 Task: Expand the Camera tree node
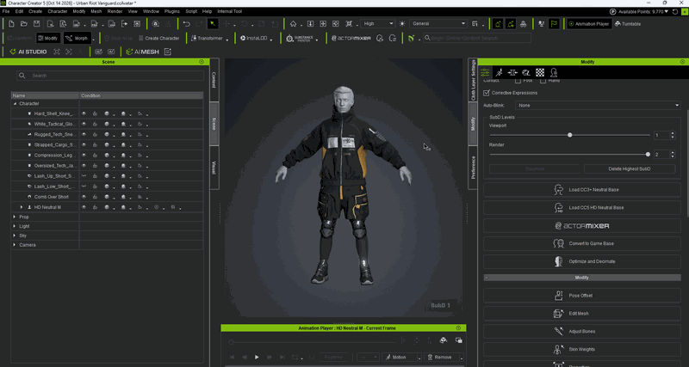coord(15,245)
